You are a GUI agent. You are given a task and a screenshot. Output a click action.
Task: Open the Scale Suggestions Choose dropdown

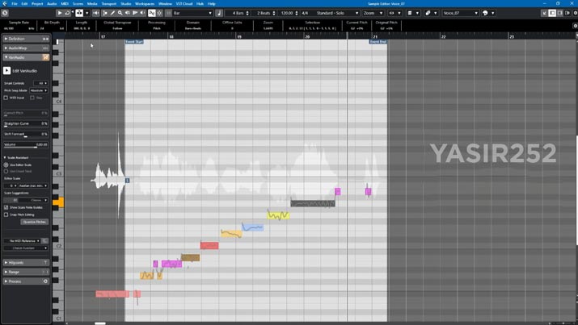33,200
